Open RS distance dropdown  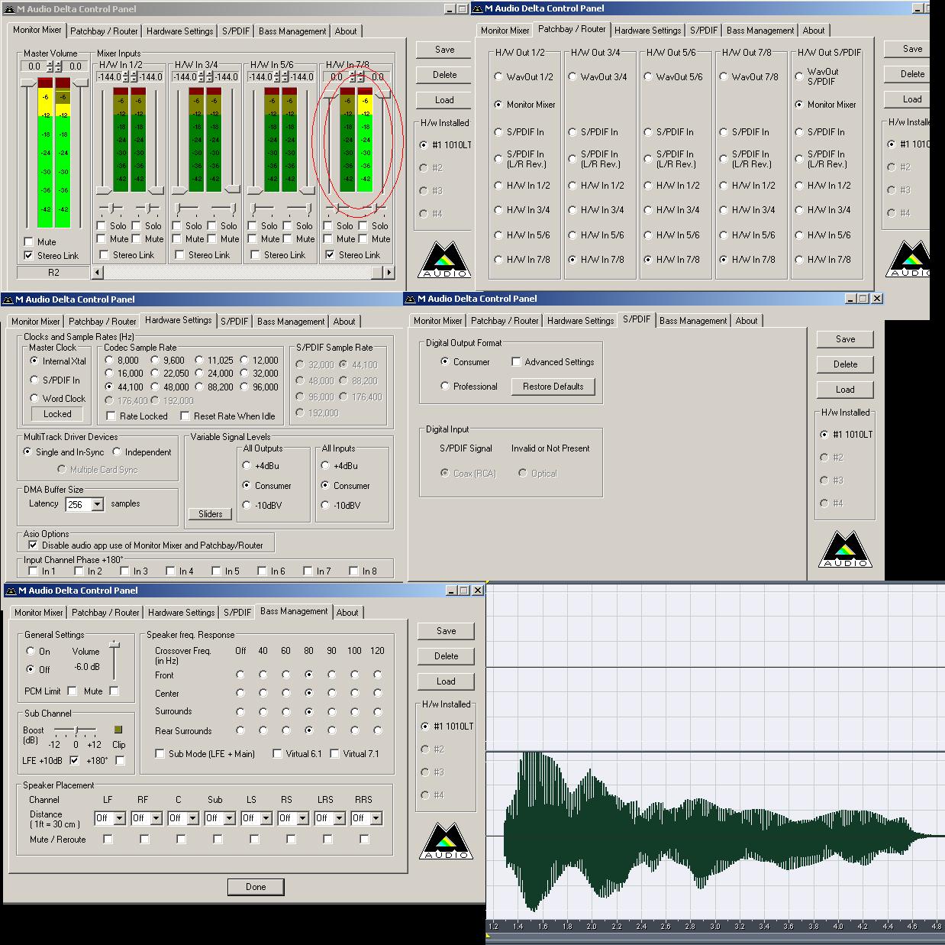click(303, 818)
